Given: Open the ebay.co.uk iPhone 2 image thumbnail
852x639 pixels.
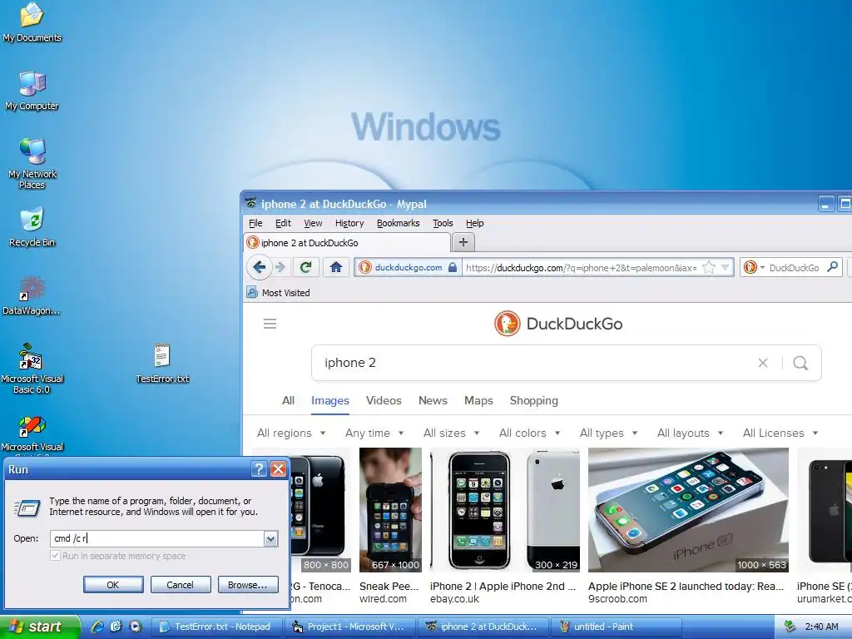Looking at the screenshot, I should point(505,510).
